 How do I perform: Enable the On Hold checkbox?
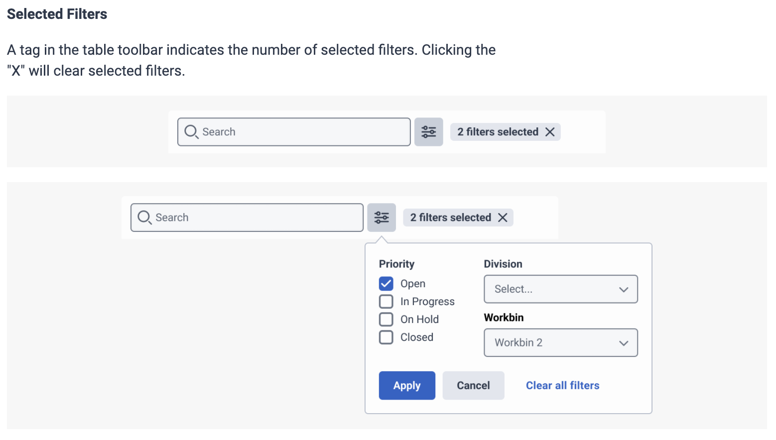click(x=386, y=320)
